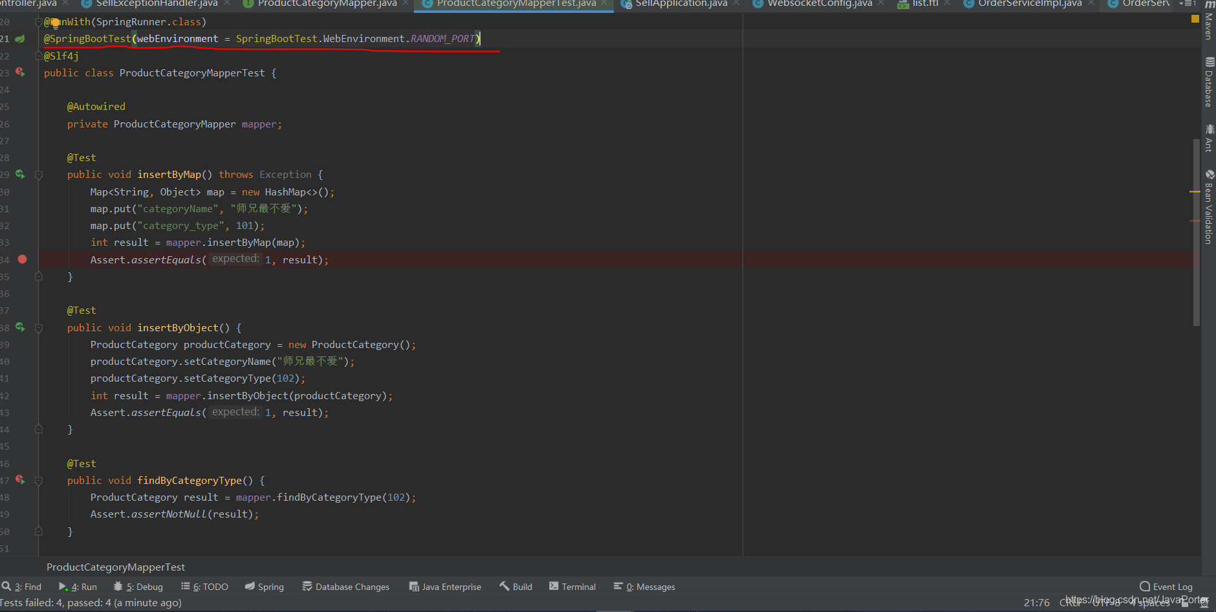The image size is (1216, 612).
Task: Switch to SellApplication.java tab
Action: pos(681,4)
